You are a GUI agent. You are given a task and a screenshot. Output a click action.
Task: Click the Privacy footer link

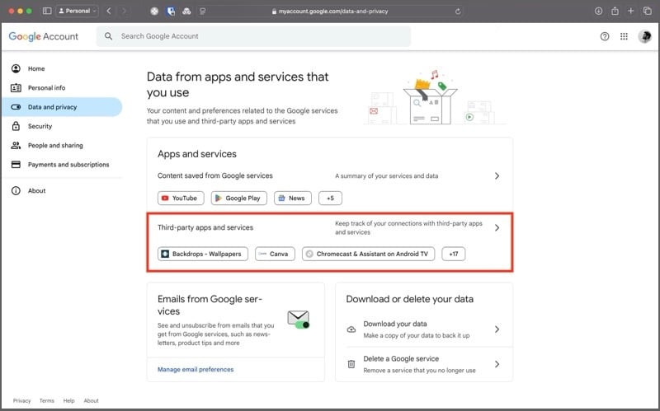tap(22, 401)
